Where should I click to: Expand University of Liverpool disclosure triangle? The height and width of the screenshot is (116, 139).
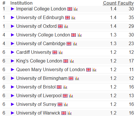point(13,96)
